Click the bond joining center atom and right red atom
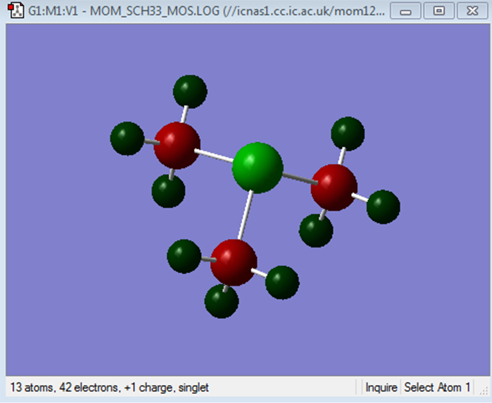 (x=300, y=179)
